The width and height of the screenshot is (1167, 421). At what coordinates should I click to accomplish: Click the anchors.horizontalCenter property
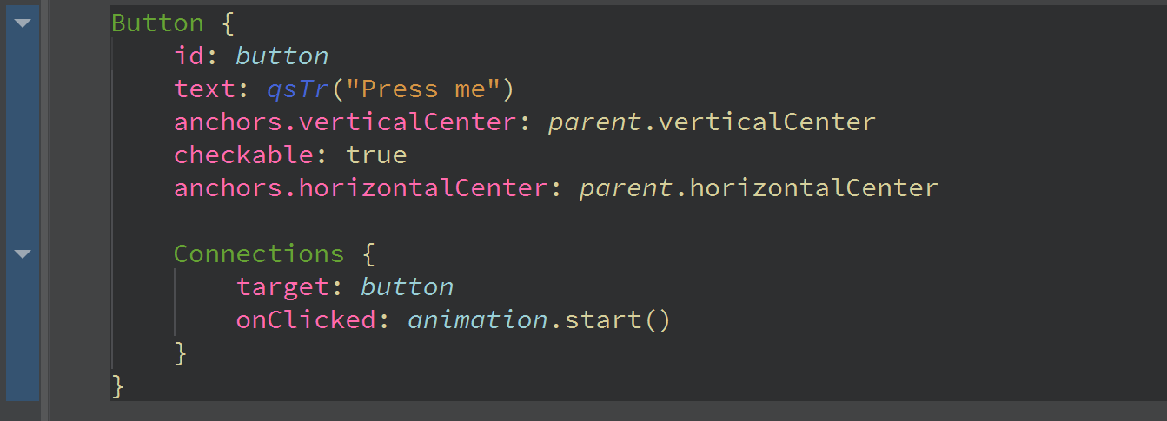click(360, 188)
